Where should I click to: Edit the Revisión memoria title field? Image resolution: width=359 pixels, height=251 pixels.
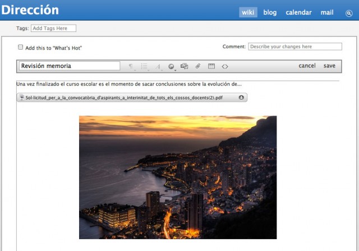70,66
